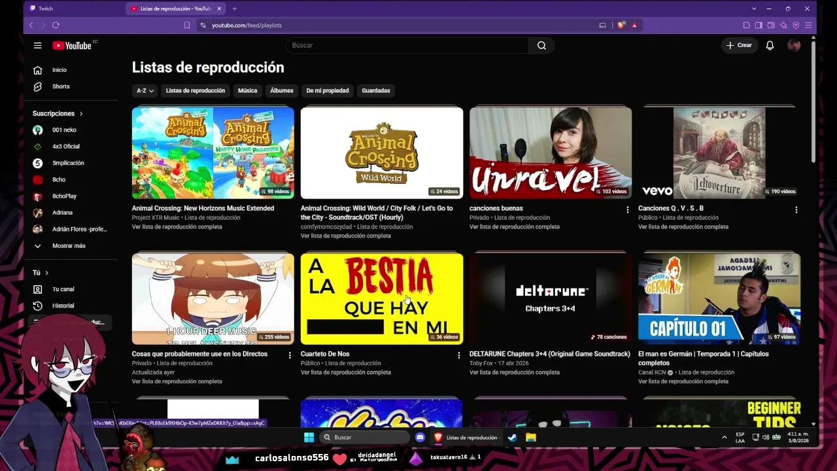Viewport: 837px width, 471px height.
Task: Open the account avatar menu
Action: tap(794, 45)
